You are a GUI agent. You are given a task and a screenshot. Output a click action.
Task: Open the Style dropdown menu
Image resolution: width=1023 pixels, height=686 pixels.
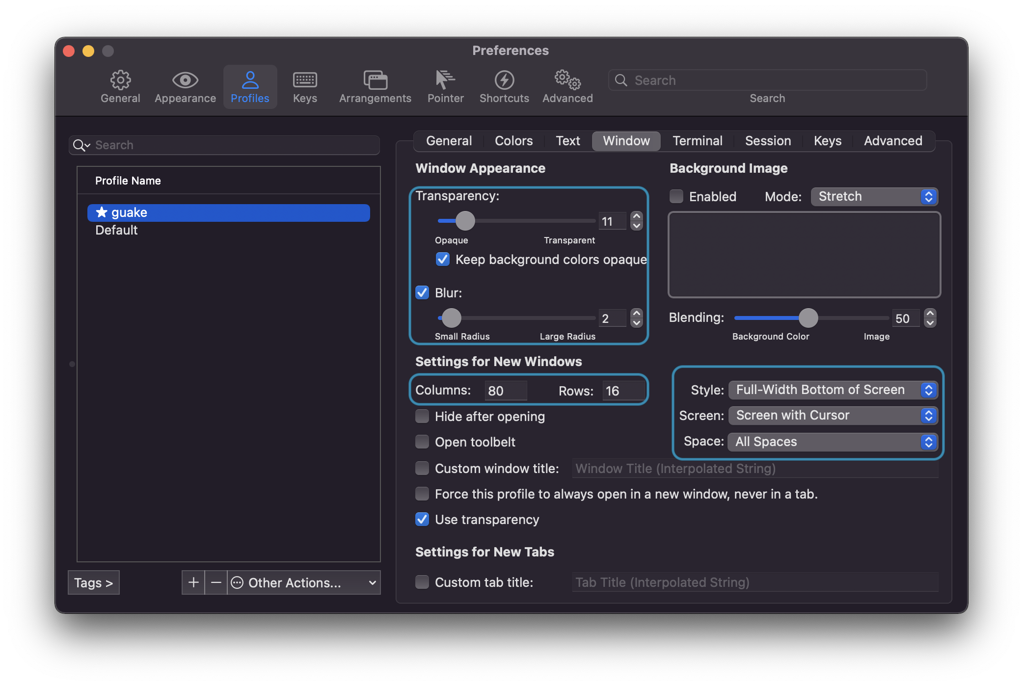pos(833,390)
